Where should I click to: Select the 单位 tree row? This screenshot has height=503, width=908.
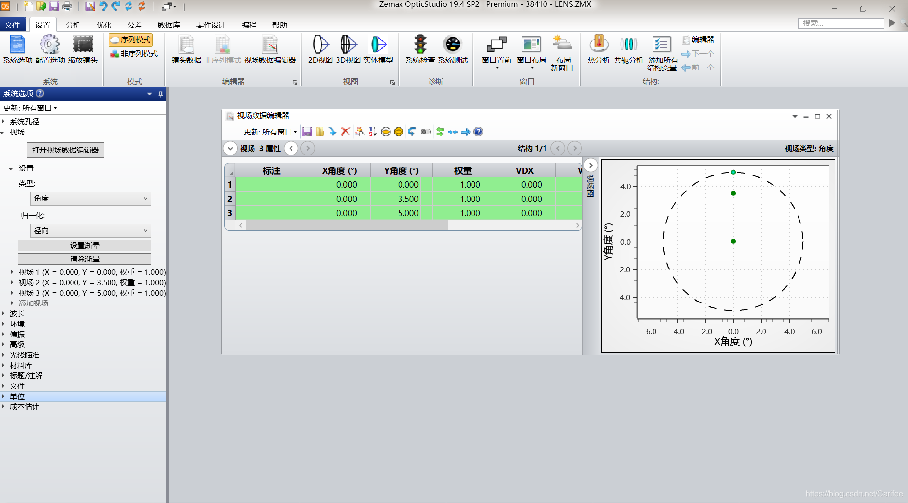tap(83, 396)
